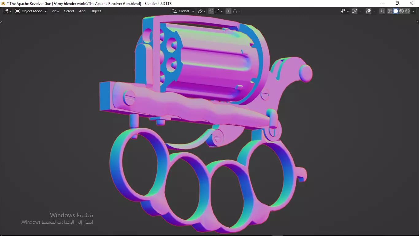The width and height of the screenshot is (419, 236).
Task: Toggle X-ray mode
Action: (382, 11)
